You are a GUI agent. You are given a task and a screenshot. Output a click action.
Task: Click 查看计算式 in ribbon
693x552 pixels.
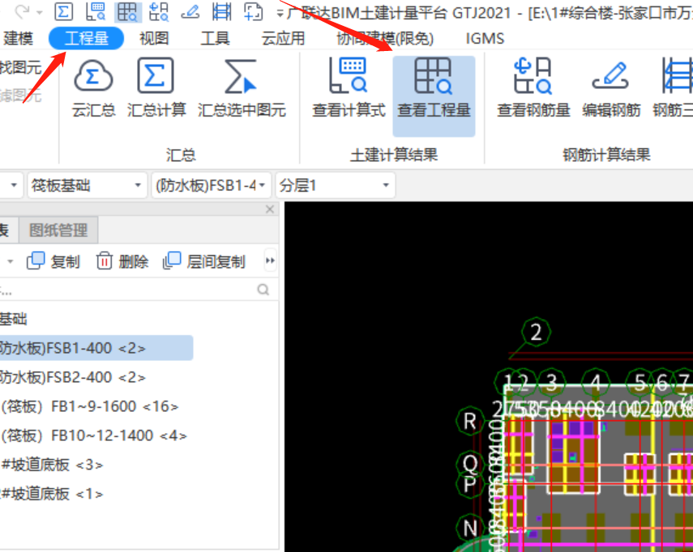point(349,89)
